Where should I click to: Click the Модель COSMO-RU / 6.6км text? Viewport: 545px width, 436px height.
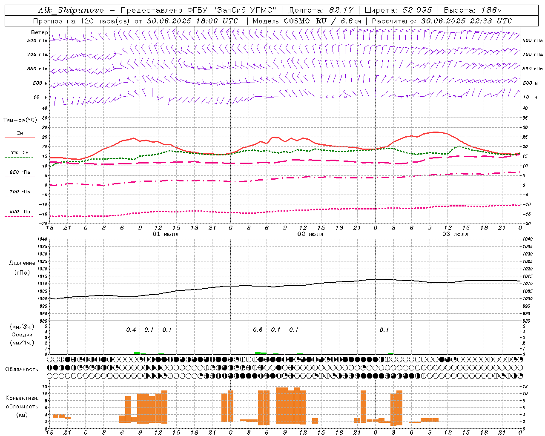(307, 20)
